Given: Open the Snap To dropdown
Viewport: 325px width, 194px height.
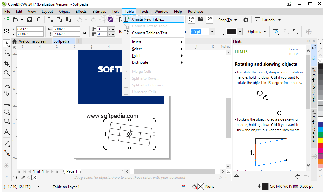Looking at the screenshot, I should [x=227, y=20].
